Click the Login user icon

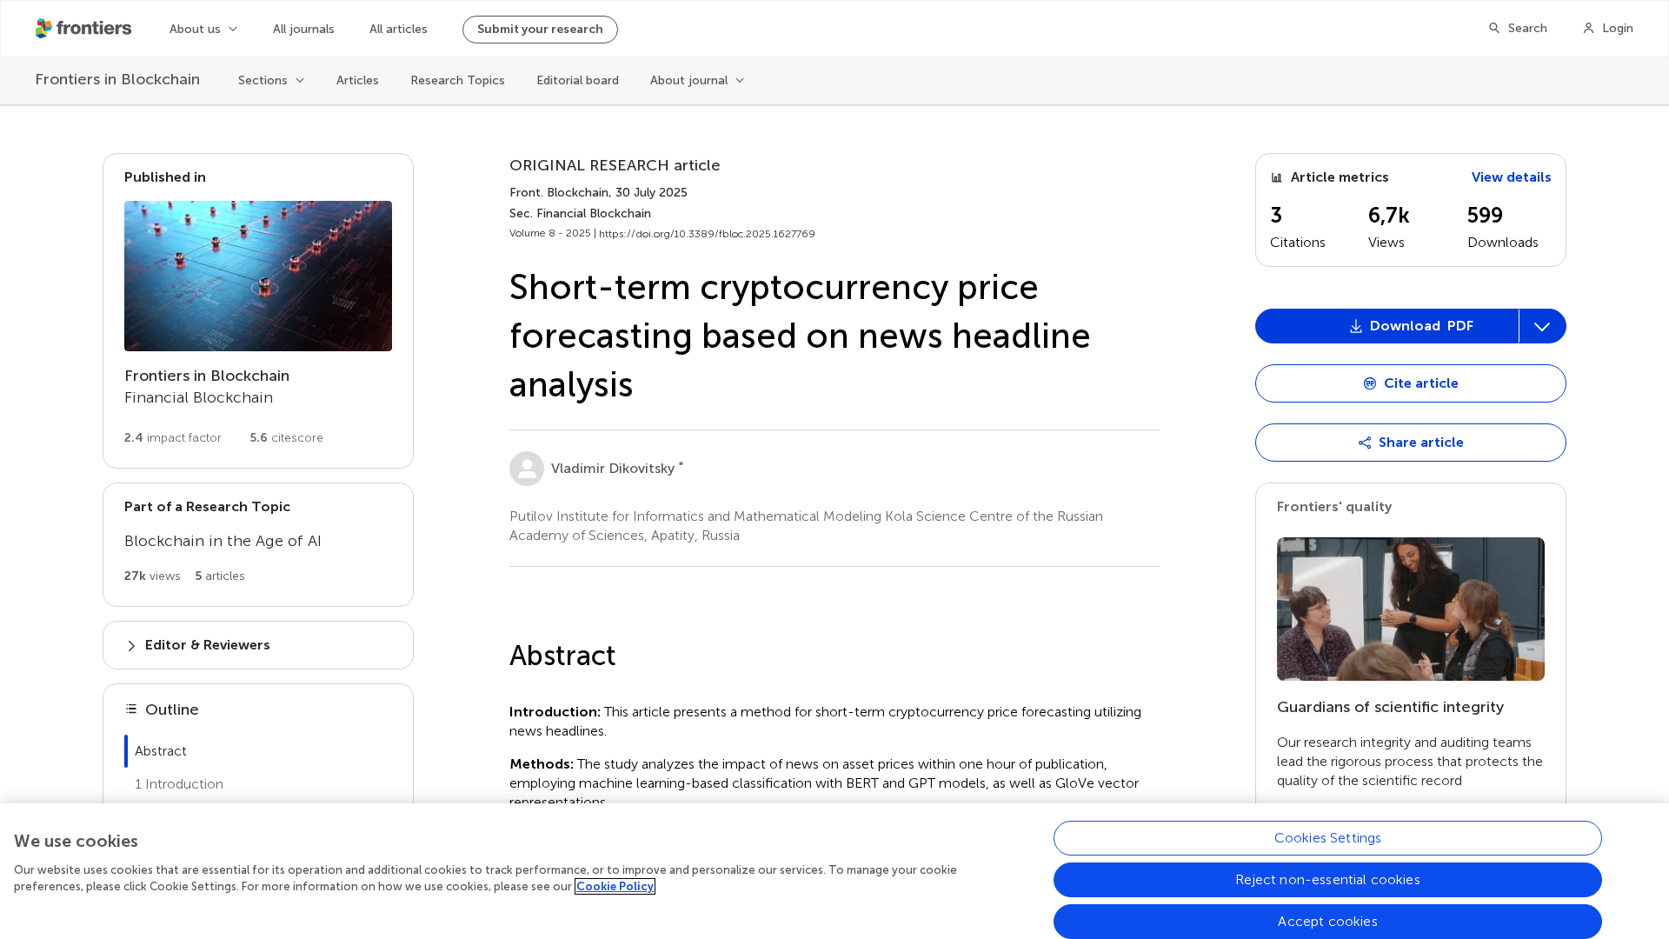1588,29
